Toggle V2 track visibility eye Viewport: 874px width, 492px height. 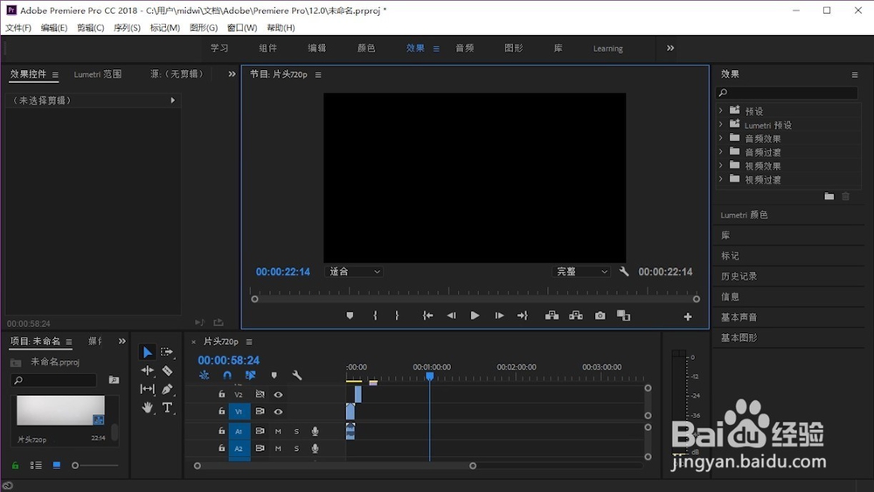[278, 394]
